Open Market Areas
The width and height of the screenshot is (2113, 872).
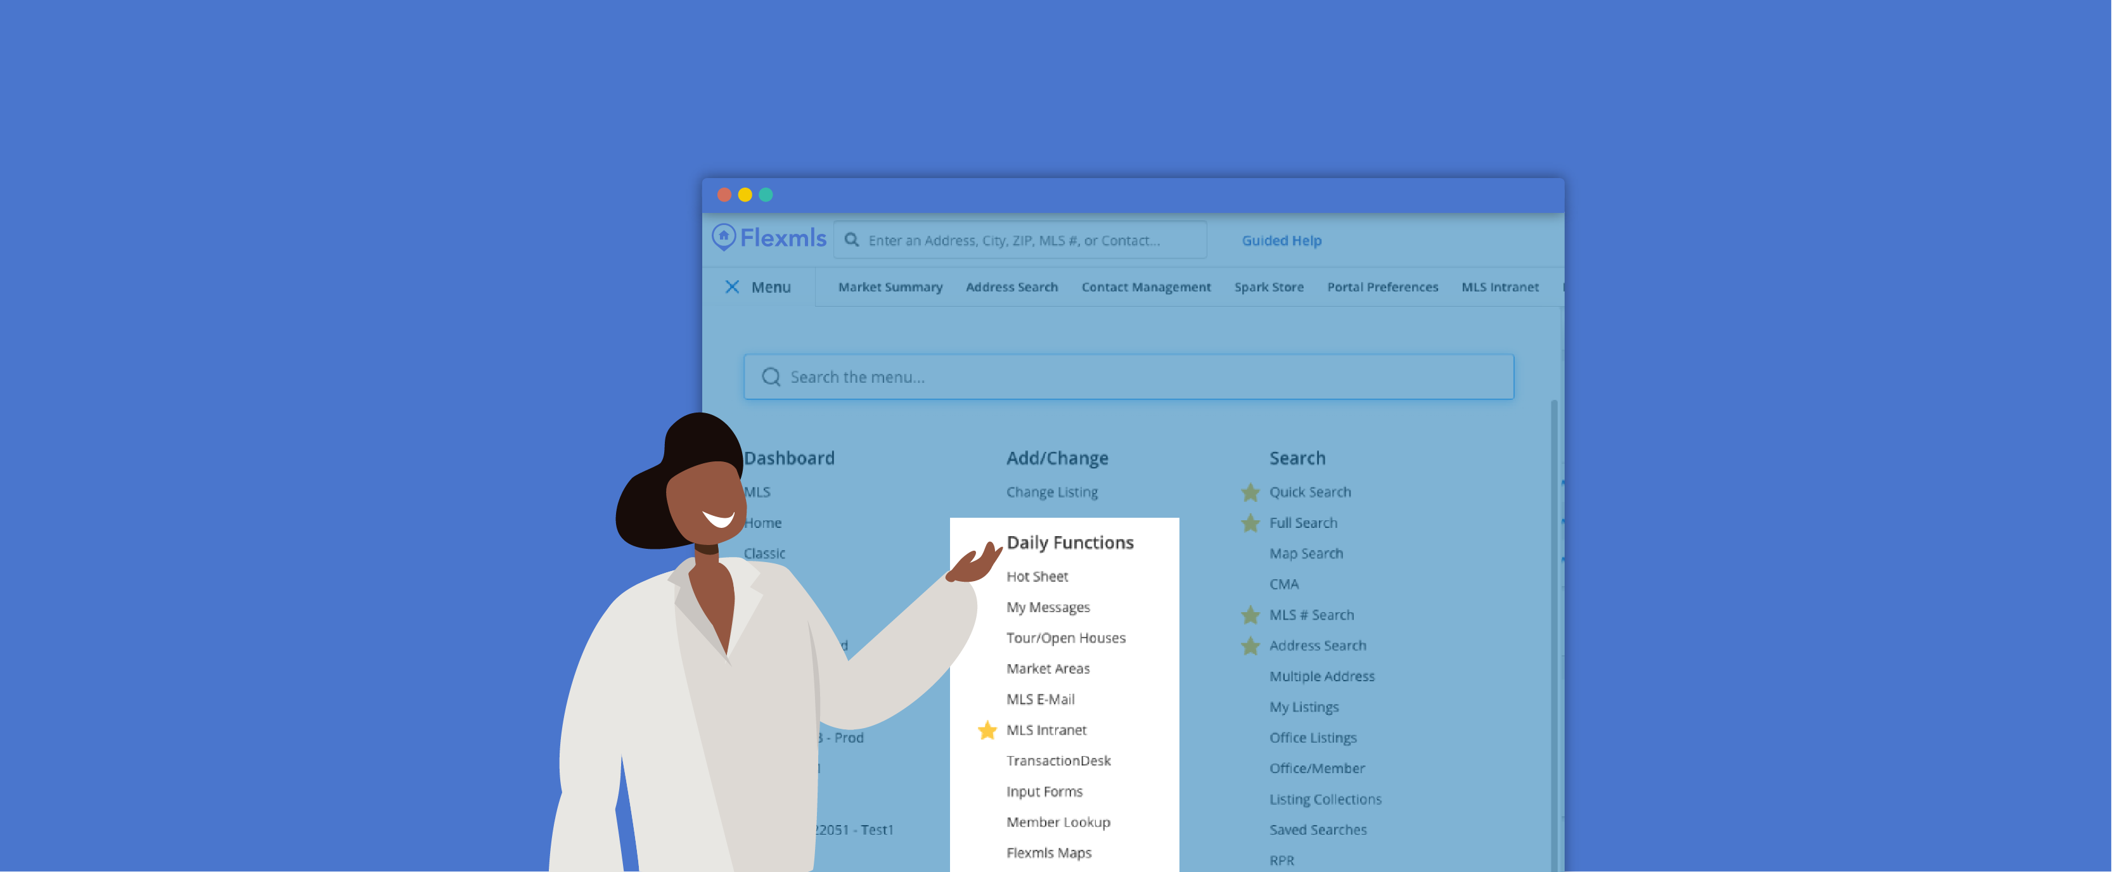tap(1048, 668)
